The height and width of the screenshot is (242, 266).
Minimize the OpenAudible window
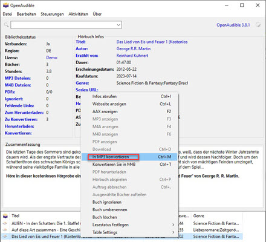coord(227,5)
